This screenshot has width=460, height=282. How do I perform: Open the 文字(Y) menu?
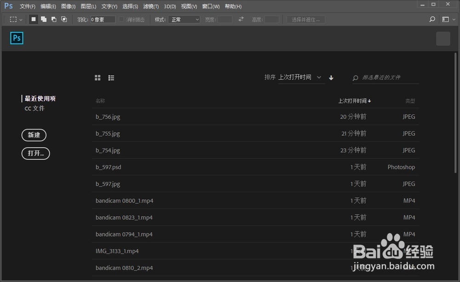[109, 6]
